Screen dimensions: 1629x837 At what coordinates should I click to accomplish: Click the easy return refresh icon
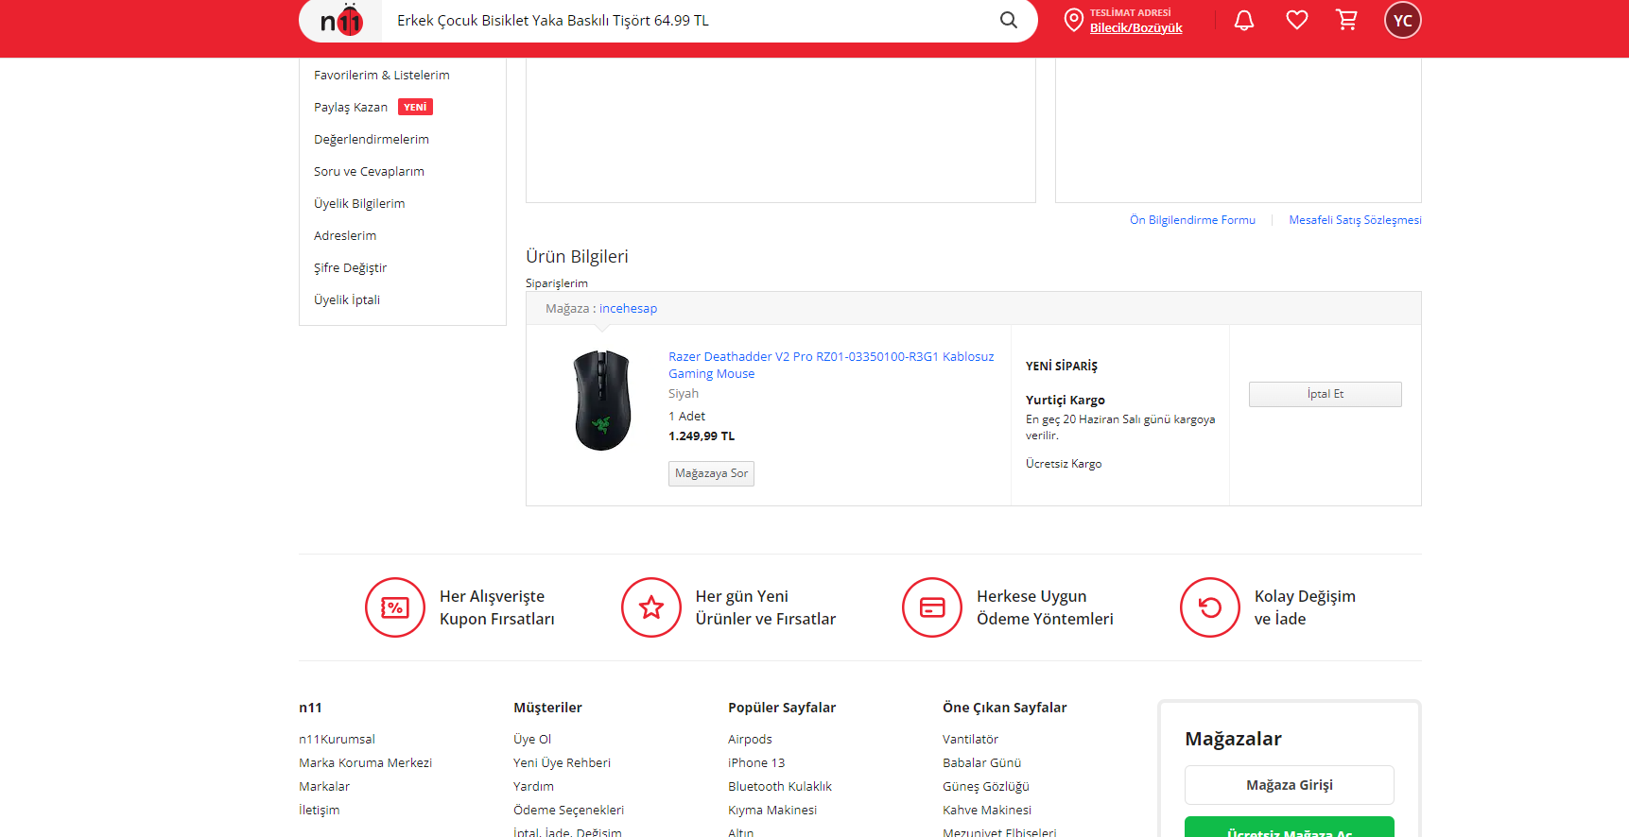[1210, 607]
